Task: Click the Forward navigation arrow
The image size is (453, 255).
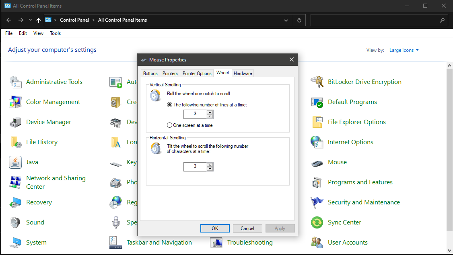Action: click(21, 20)
